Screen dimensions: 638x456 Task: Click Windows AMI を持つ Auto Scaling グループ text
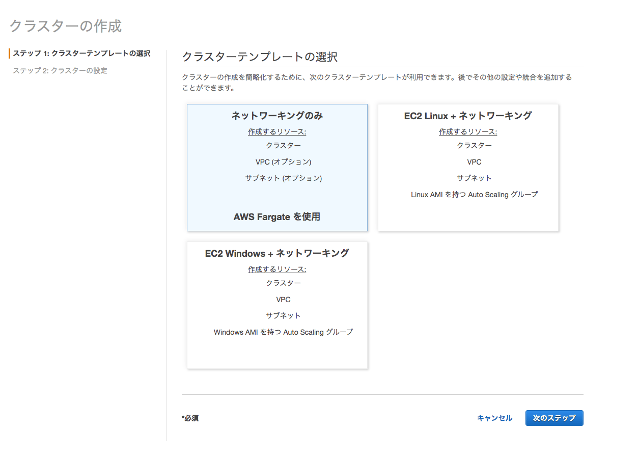[x=283, y=332]
